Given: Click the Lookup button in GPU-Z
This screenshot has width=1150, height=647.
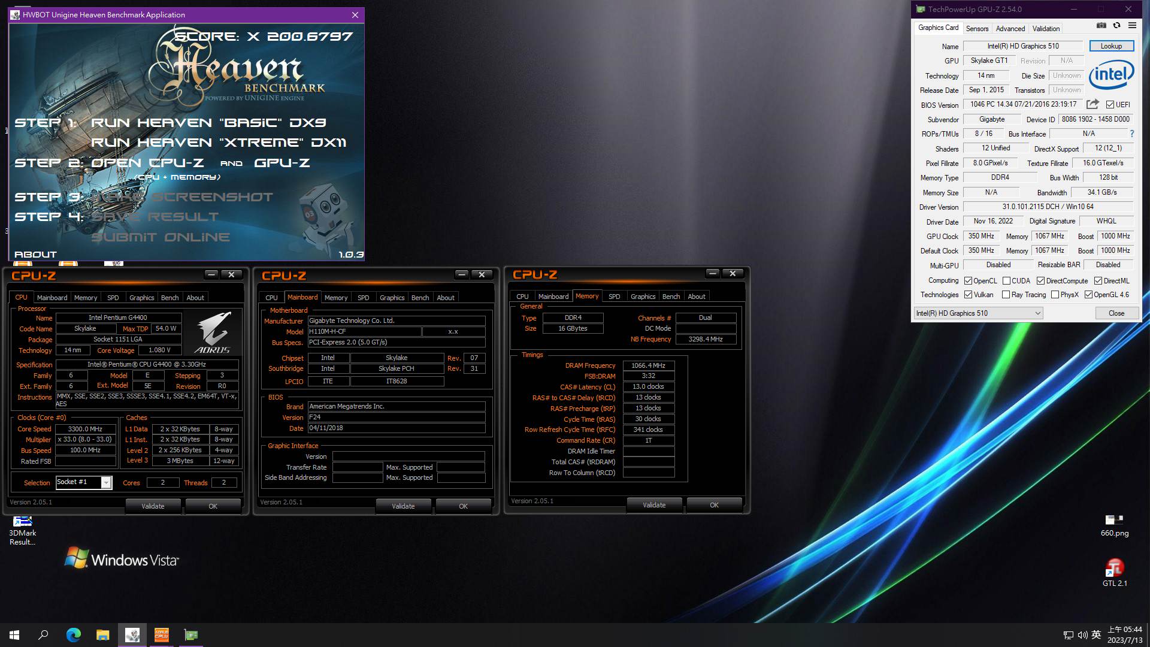Looking at the screenshot, I should coord(1111,46).
